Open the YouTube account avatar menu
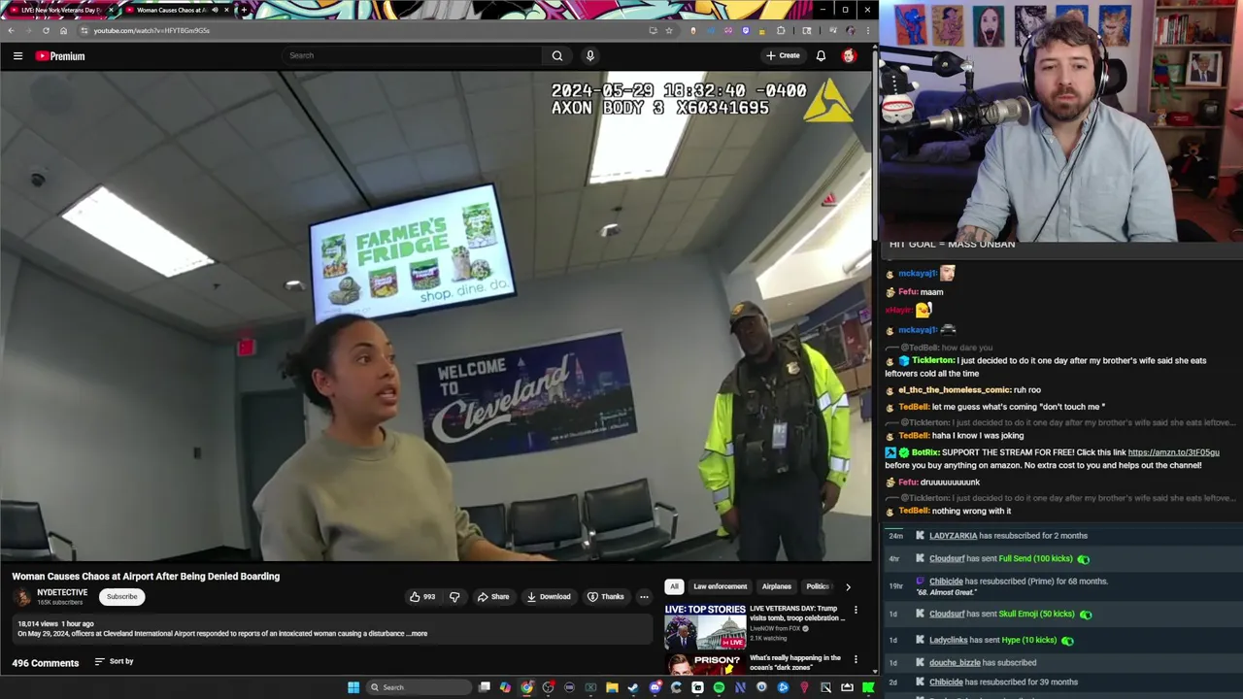The height and width of the screenshot is (699, 1243). point(849,55)
